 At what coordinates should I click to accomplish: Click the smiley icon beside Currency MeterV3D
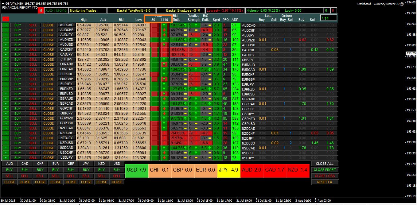(x=402, y=4)
